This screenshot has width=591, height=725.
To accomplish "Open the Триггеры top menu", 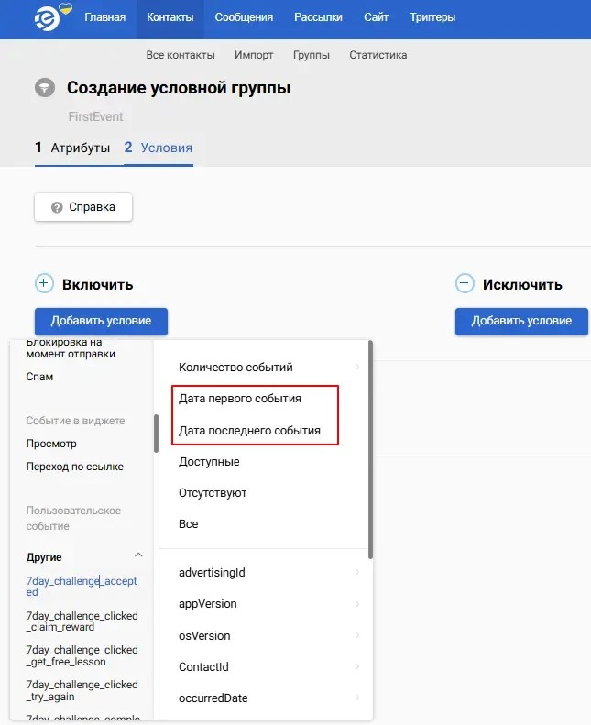I will [x=432, y=17].
